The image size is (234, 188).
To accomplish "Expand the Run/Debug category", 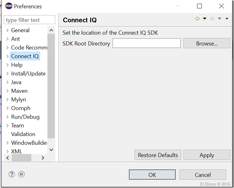I will click(7, 117).
